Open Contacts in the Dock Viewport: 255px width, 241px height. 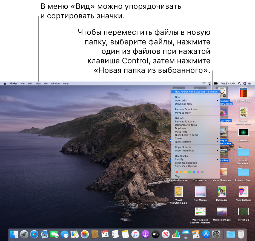tap(95, 234)
